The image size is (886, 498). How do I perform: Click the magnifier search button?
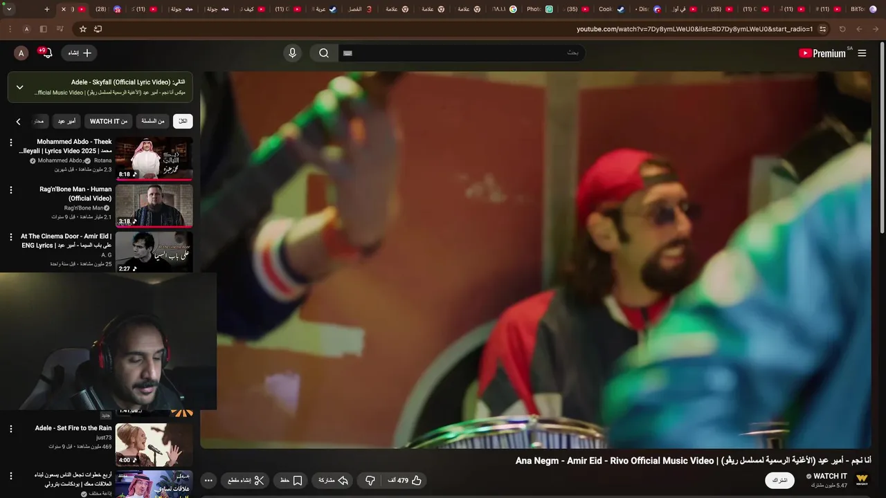[x=324, y=53]
